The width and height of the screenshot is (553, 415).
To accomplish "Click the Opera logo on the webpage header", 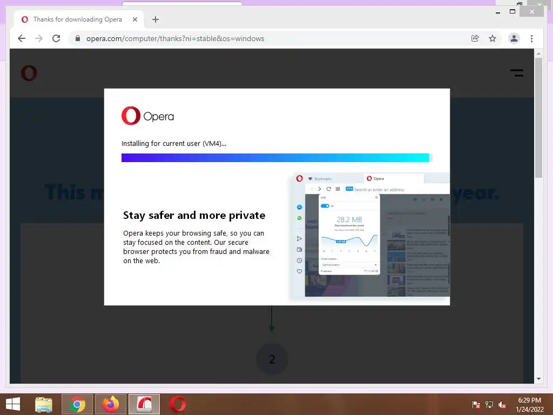I will tap(29, 73).
